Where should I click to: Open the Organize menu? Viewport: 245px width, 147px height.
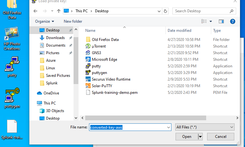(x=45, y=21)
